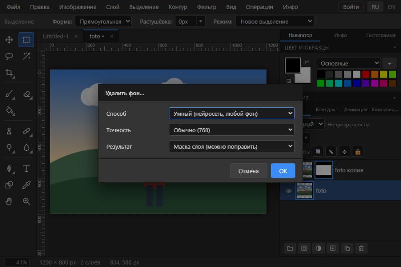Image resolution: width=401 pixels, height=267 pixels.
Task: Switch to the Инфо panel tab
Action: 340,35
